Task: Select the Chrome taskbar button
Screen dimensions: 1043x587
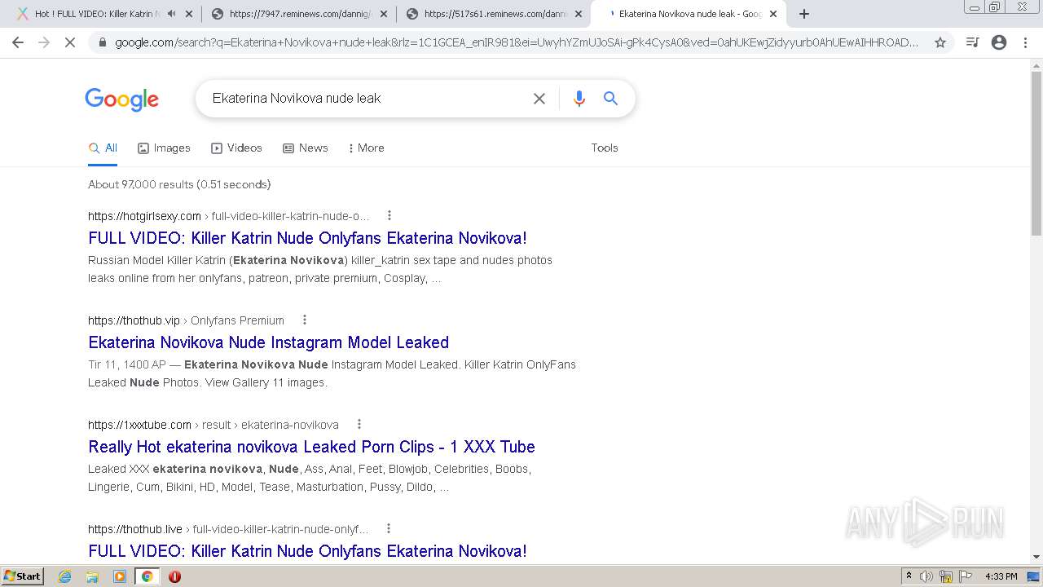Action: coord(147,576)
